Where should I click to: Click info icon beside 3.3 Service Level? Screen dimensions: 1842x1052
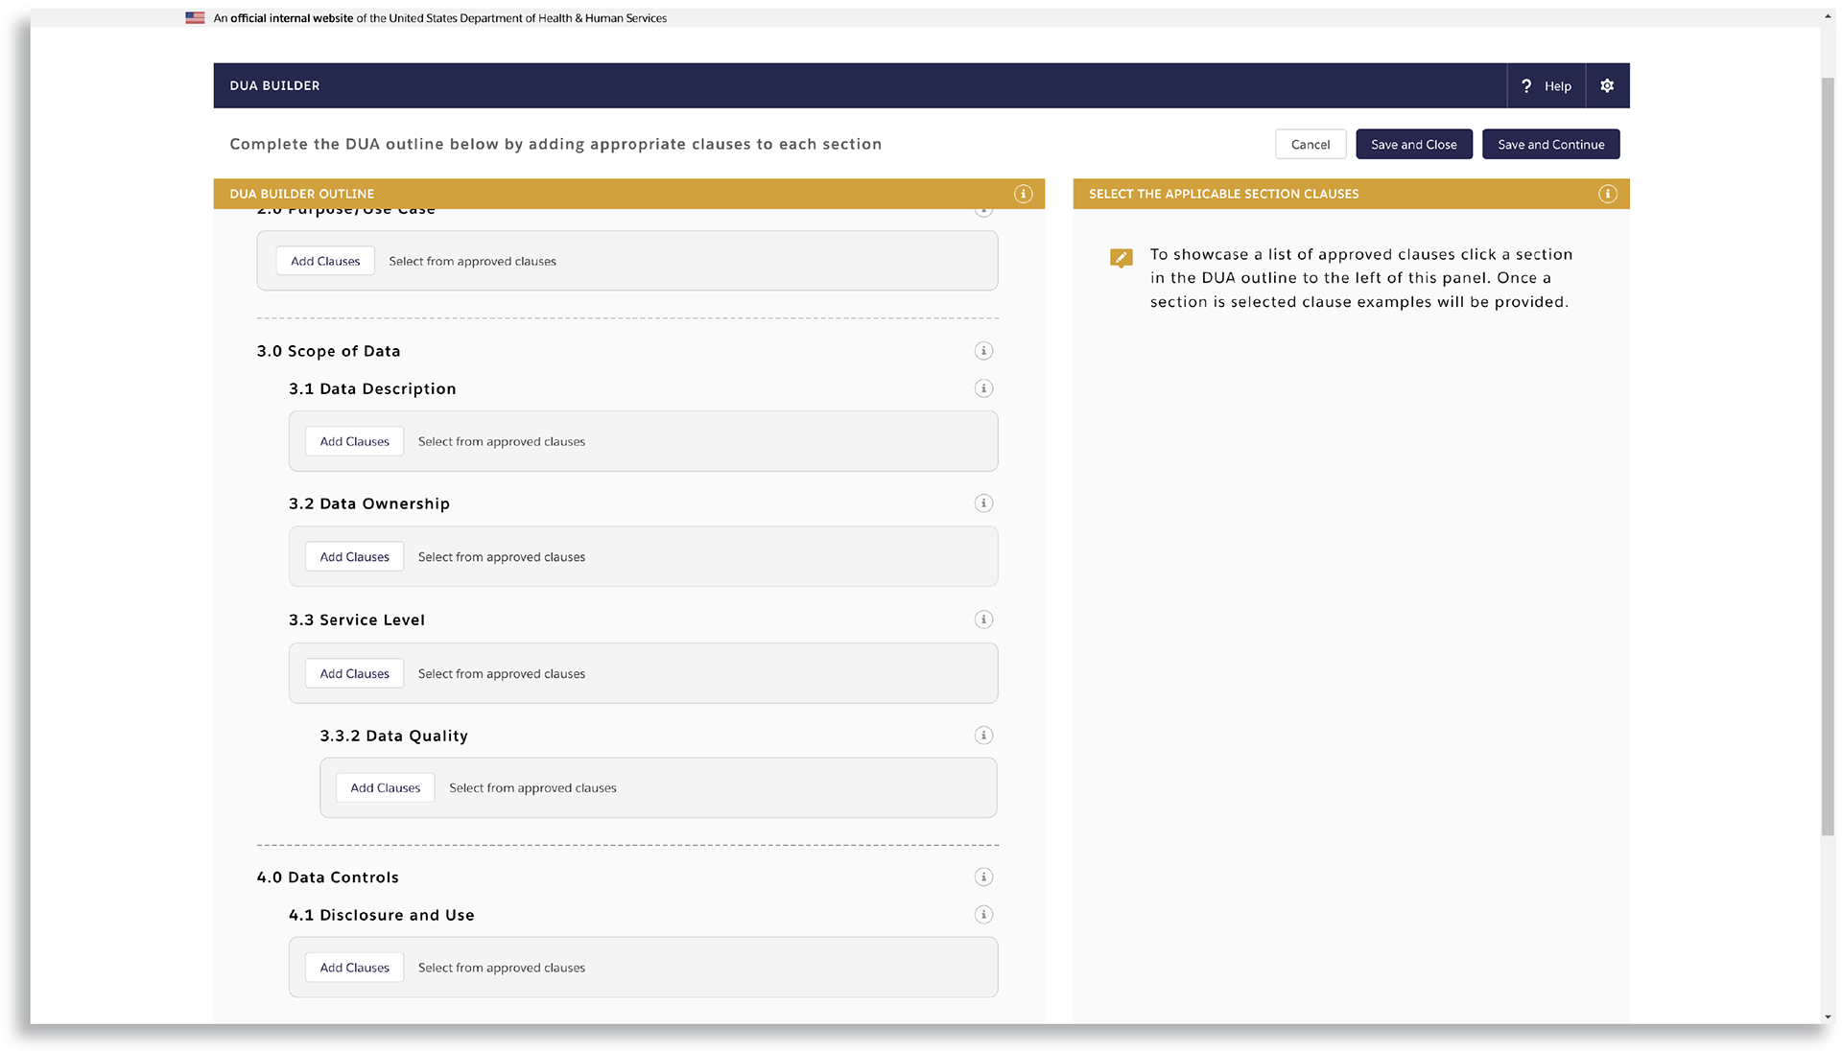[983, 620]
